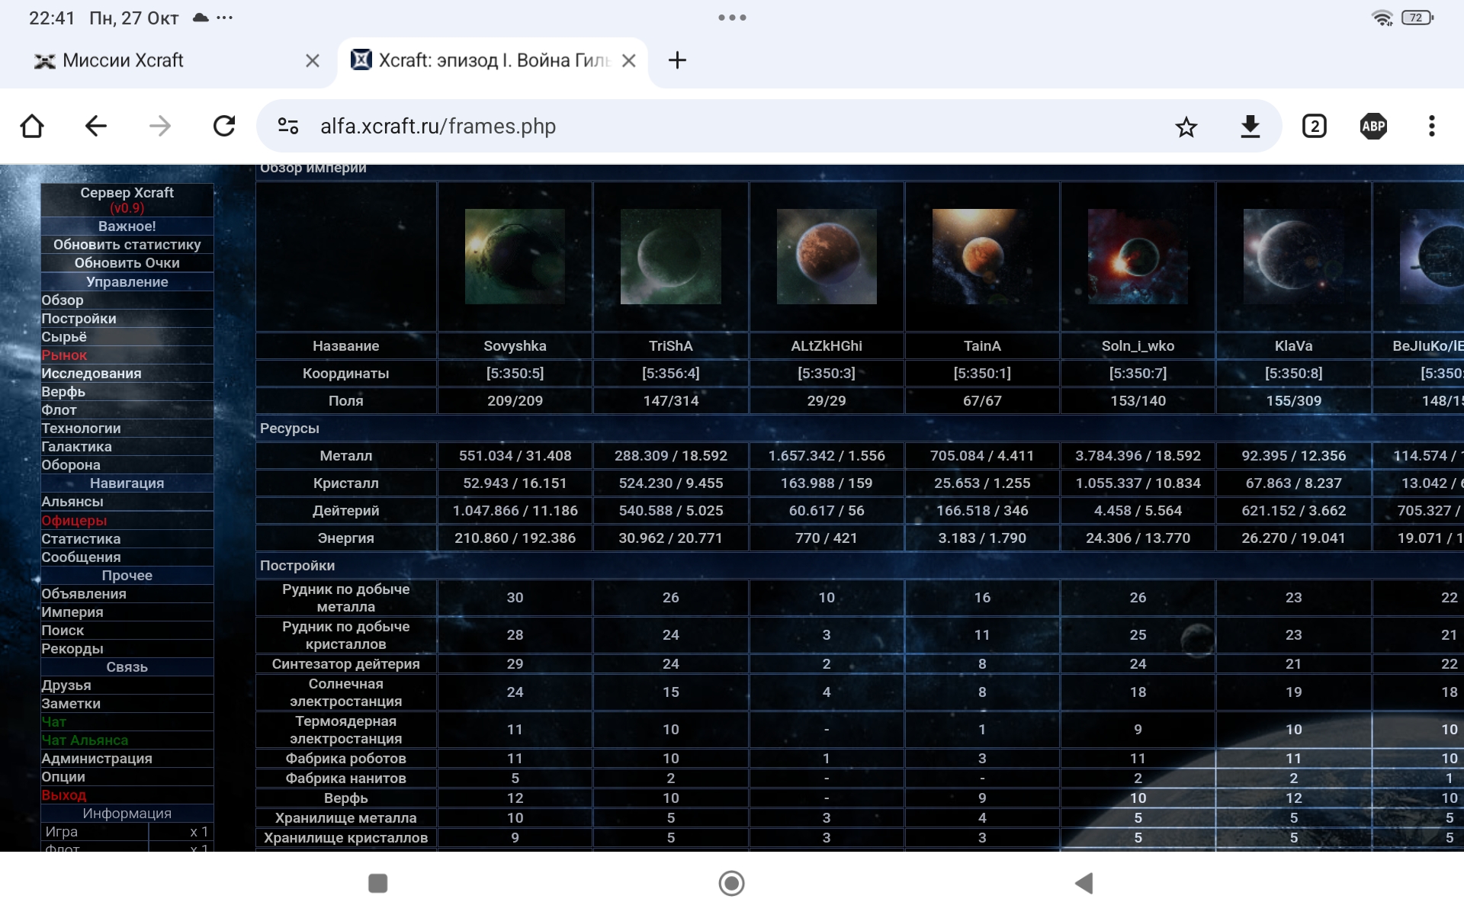Viewport: 1464px width, 915px height.
Task: Select the Sovyshka planet thumbnail
Action: click(x=515, y=257)
